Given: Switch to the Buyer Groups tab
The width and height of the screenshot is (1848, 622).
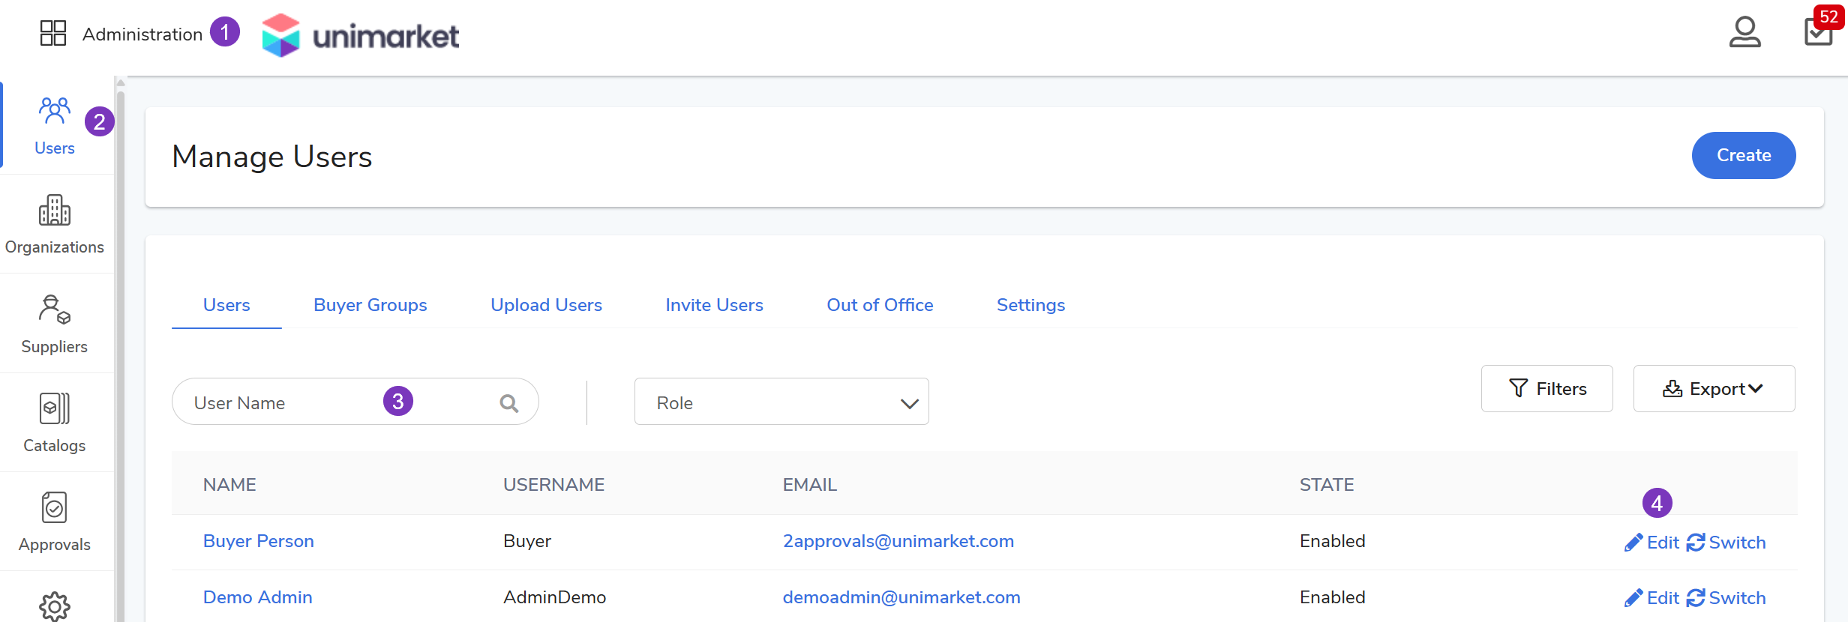Looking at the screenshot, I should click(x=370, y=305).
